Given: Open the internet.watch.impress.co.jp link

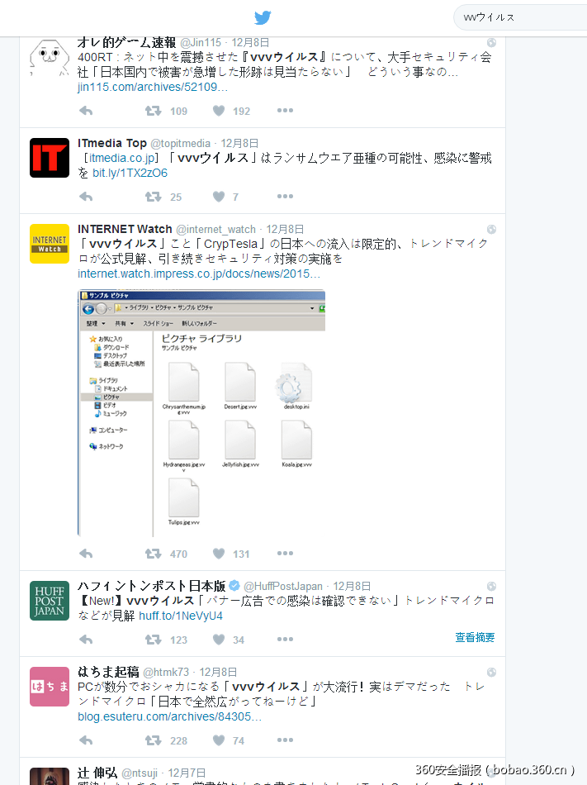Looking at the screenshot, I should [x=199, y=274].
